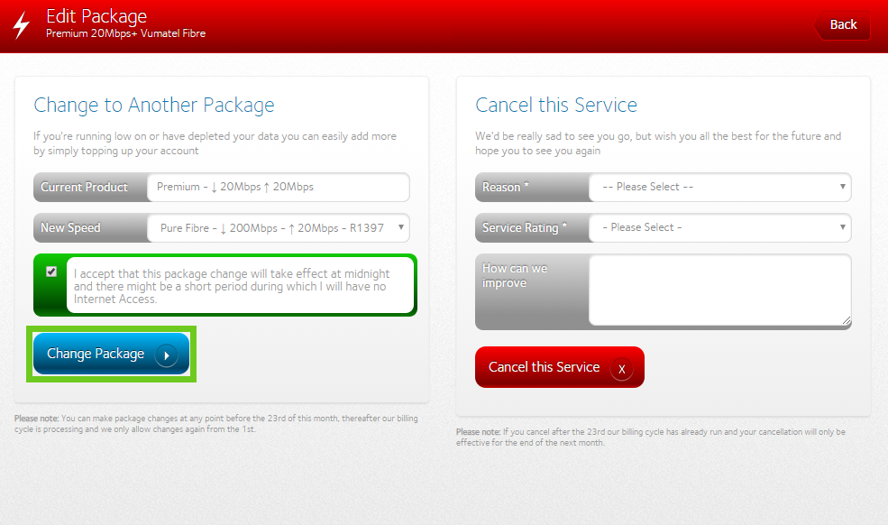Click the textarea resize handle

click(846, 319)
